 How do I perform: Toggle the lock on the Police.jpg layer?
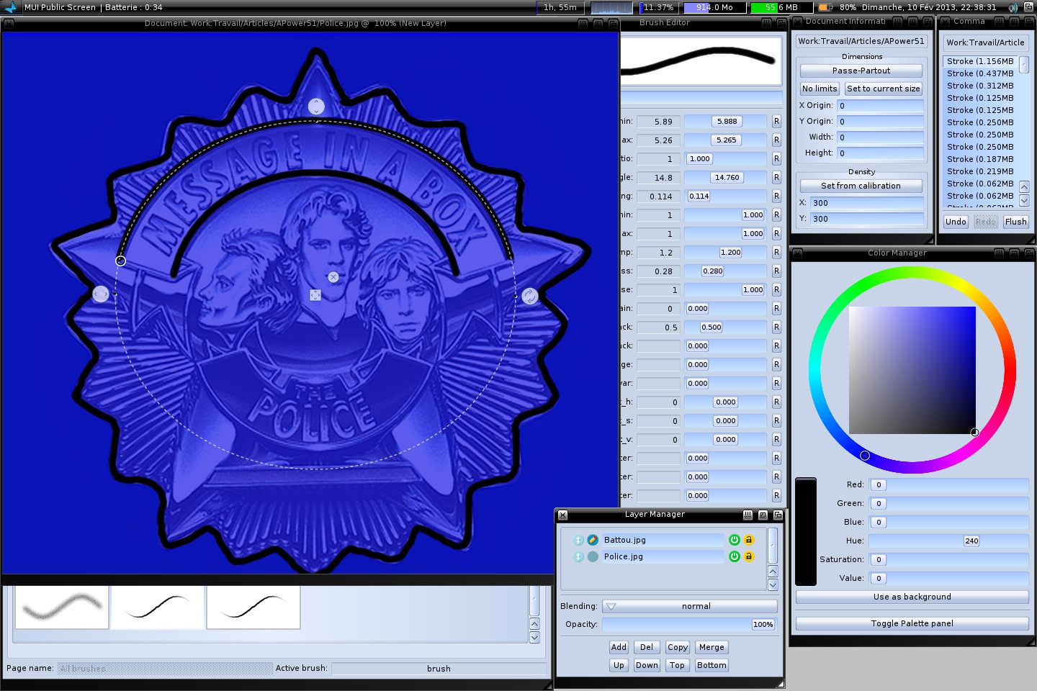[x=749, y=556]
